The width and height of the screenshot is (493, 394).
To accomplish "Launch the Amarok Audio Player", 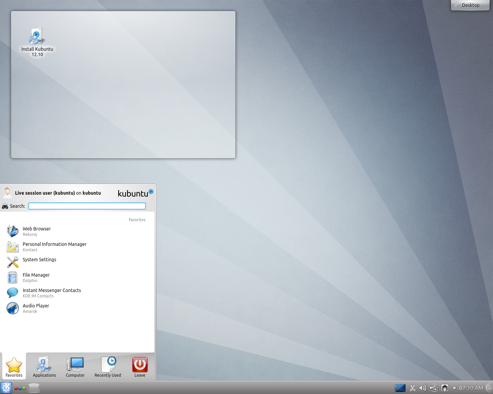I will pyautogui.click(x=36, y=308).
